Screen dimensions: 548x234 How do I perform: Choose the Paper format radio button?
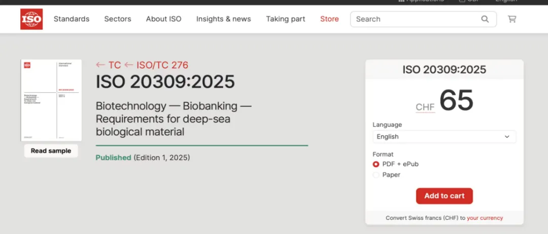[376, 175]
